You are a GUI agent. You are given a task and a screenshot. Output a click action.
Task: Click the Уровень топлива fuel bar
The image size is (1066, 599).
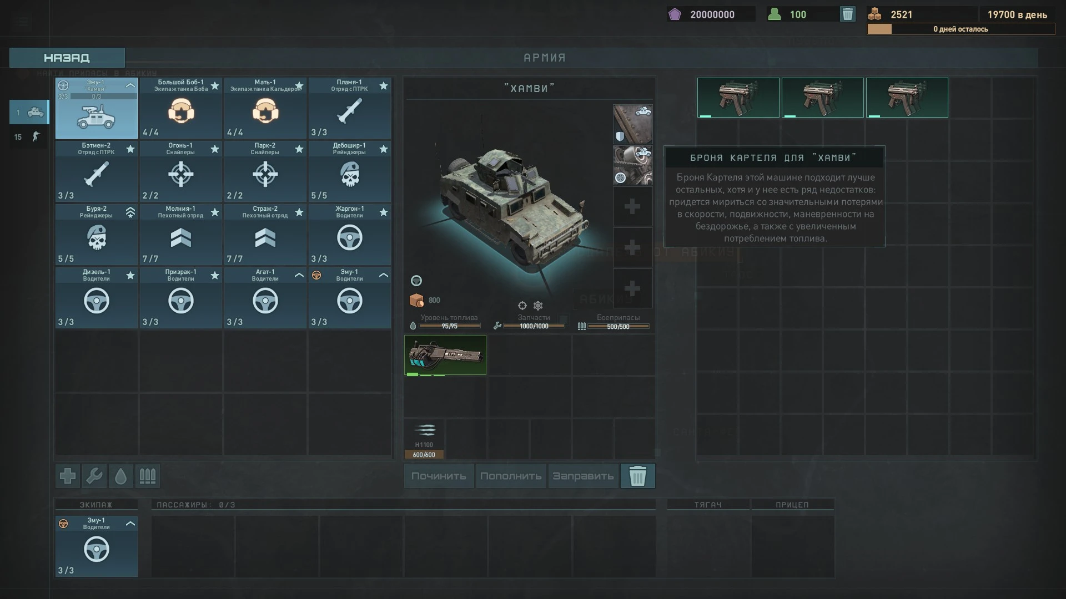pyautogui.click(x=449, y=326)
